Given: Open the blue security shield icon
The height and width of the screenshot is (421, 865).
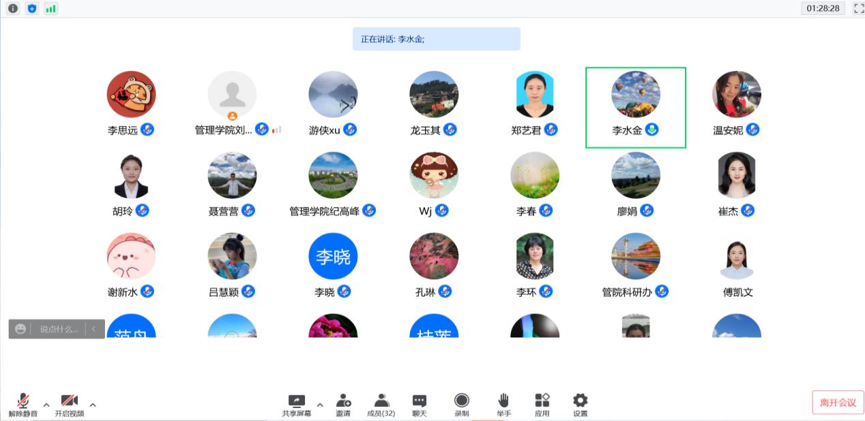Looking at the screenshot, I should point(32,9).
